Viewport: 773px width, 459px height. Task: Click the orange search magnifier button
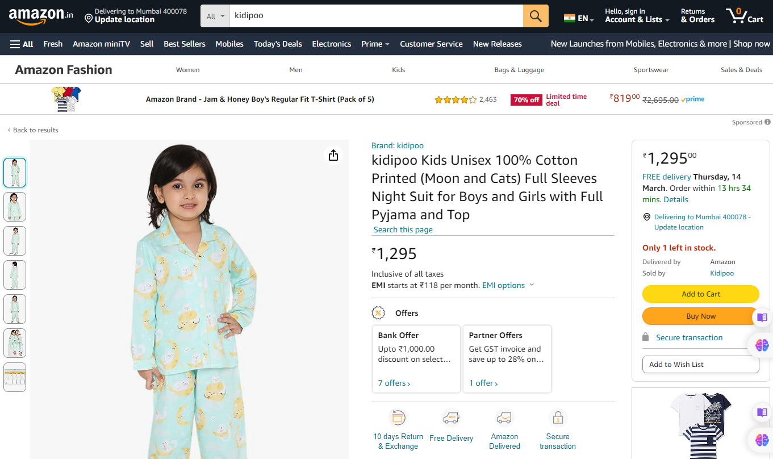coord(536,16)
